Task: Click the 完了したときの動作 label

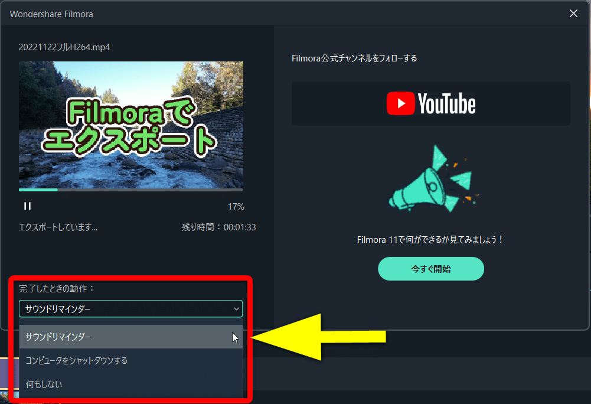Action: click(57, 289)
